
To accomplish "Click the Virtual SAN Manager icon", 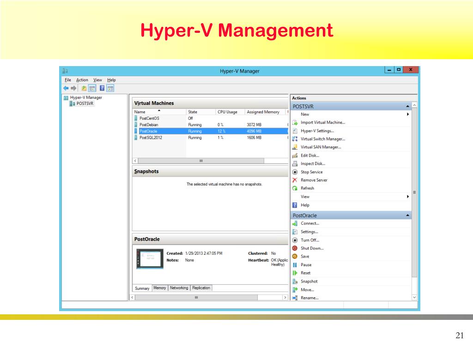I will (x=295, y=147).
